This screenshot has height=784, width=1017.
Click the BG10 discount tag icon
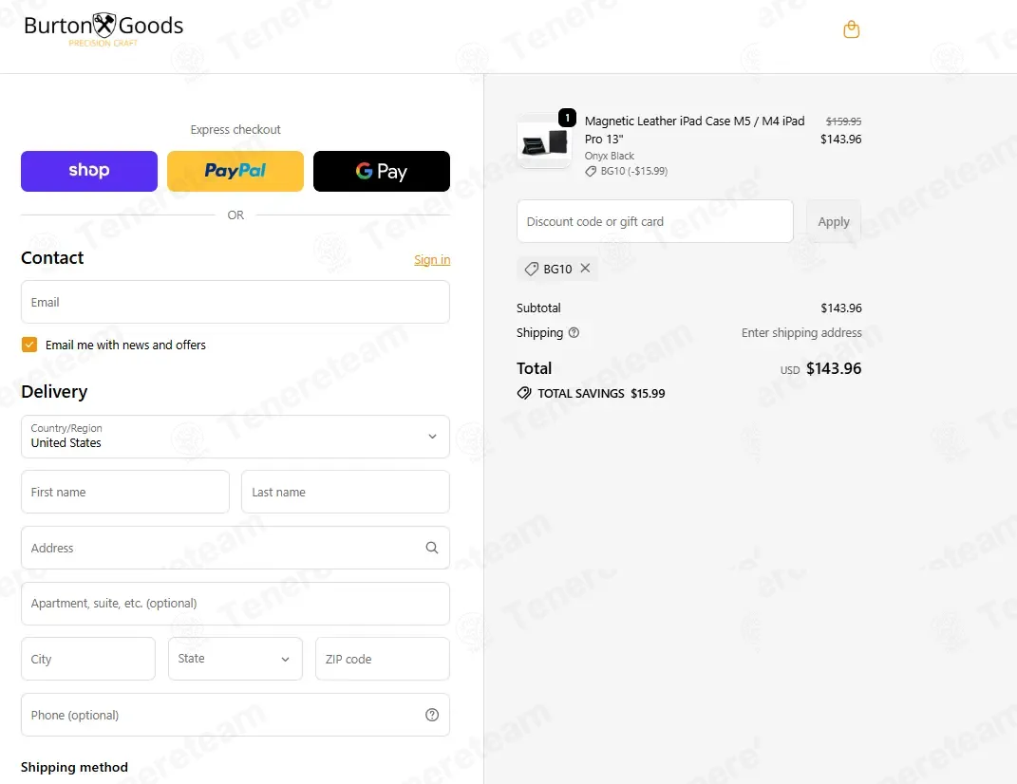tap(531, 269)
